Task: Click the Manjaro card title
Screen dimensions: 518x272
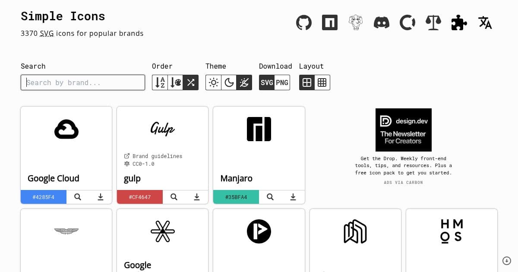Action: [237, 178]
